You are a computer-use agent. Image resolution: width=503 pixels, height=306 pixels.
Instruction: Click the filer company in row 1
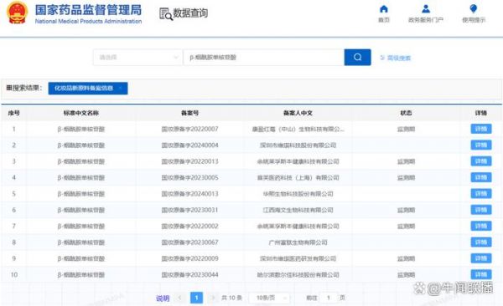[x=298, y=130]
